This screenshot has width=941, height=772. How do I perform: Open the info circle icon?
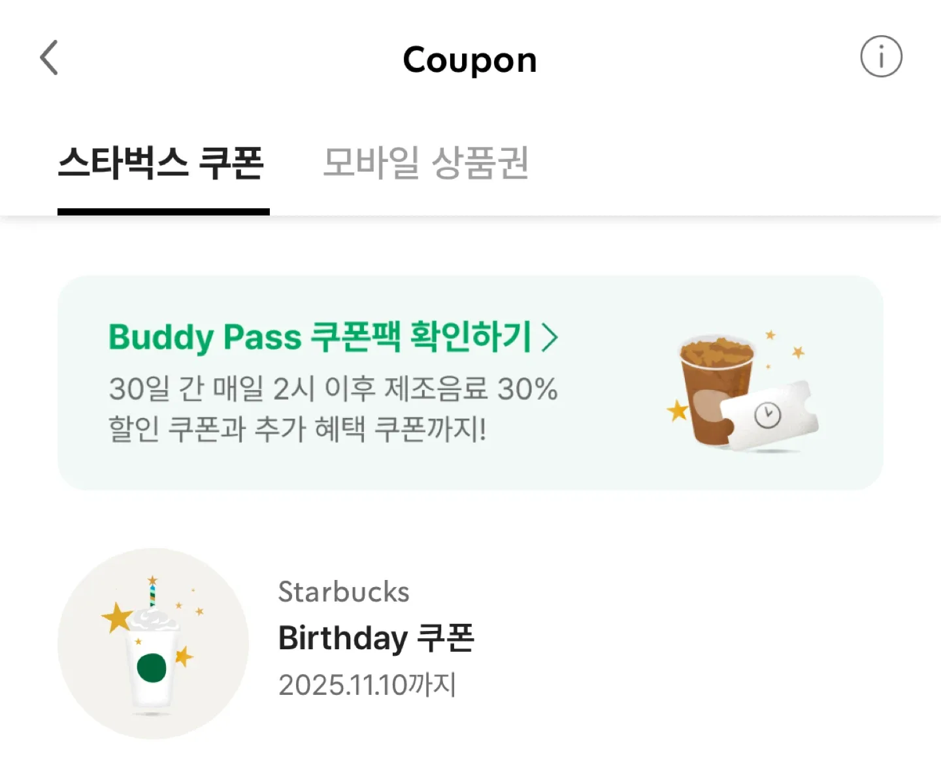click(881, 57)
